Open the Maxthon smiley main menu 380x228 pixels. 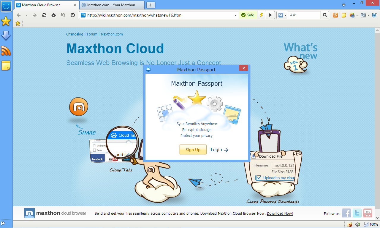(6, 6)
